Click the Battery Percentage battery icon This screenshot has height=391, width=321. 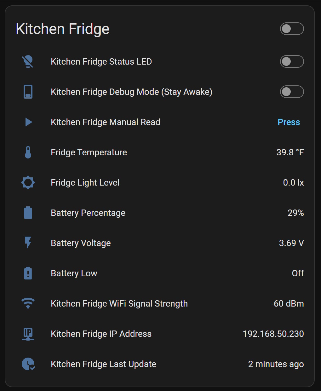point(28,213)
